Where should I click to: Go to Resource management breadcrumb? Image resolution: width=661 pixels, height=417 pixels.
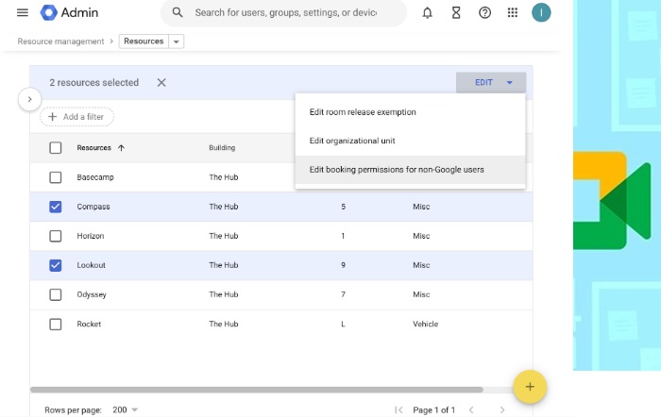[60, 42]
